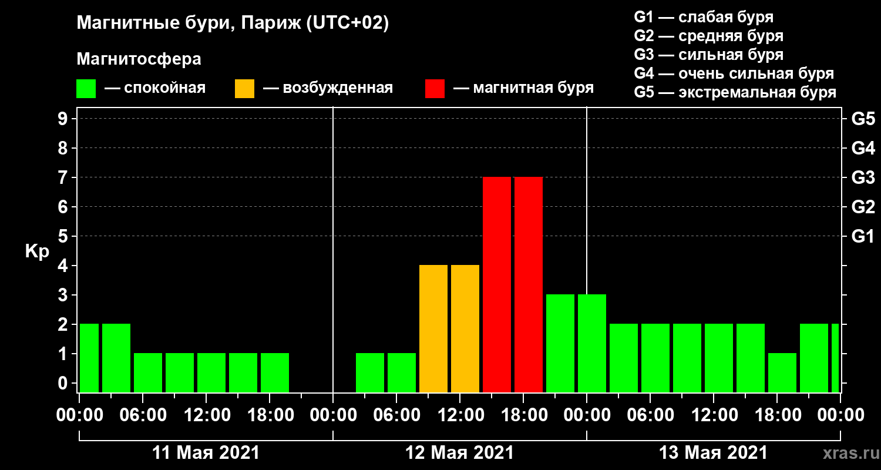
Task: Click the "11 Мая 2021" date label
Action: (x=206, y=453)
